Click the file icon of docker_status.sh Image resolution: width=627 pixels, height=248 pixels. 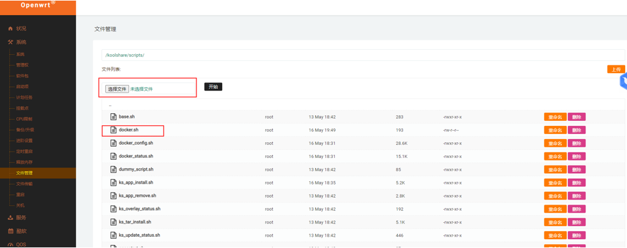(x=113, y=156)
